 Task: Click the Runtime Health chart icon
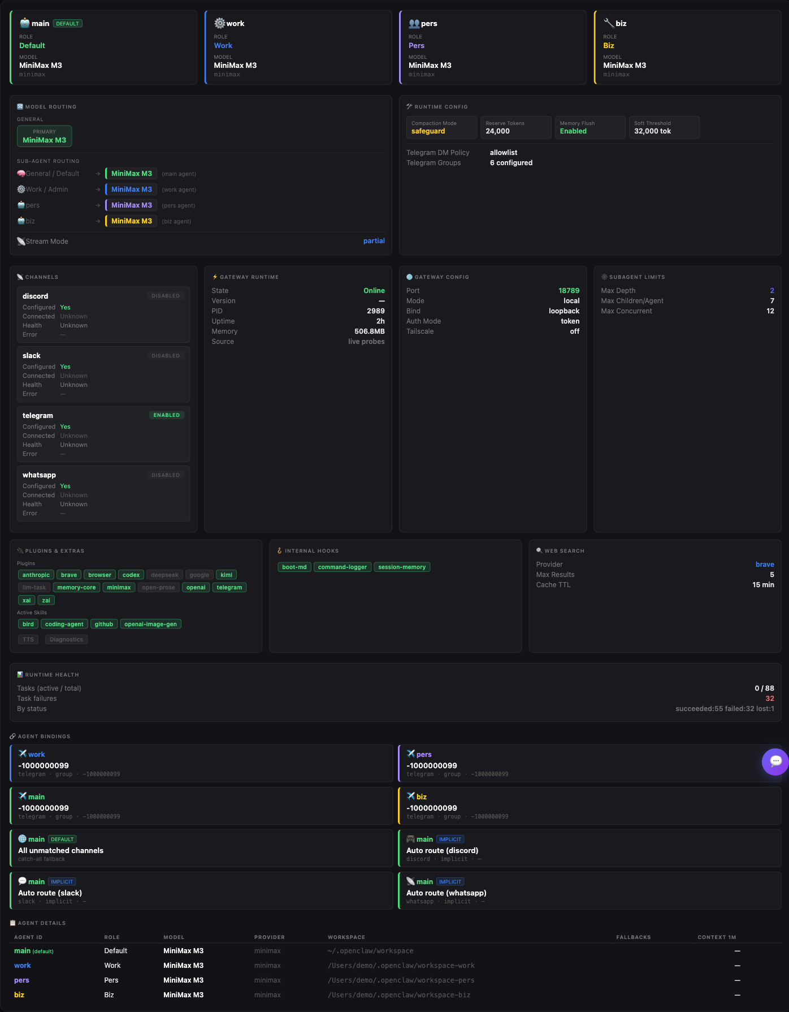[x=20, y=675]
